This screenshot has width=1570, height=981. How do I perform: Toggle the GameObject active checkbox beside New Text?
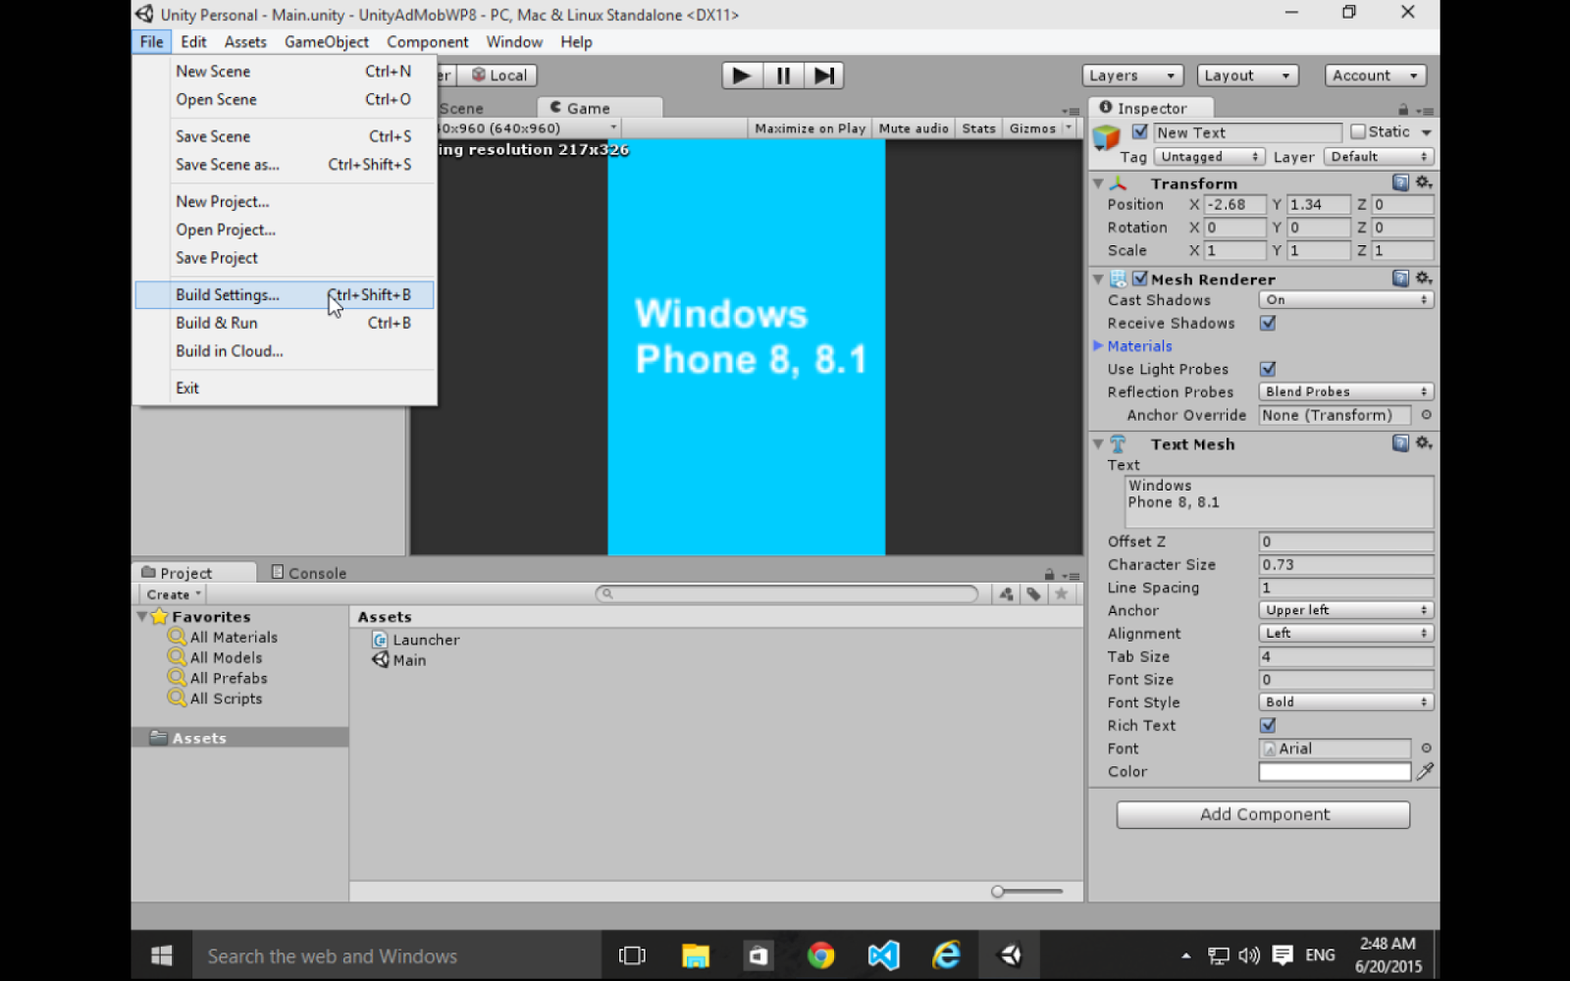(1139, 131)
